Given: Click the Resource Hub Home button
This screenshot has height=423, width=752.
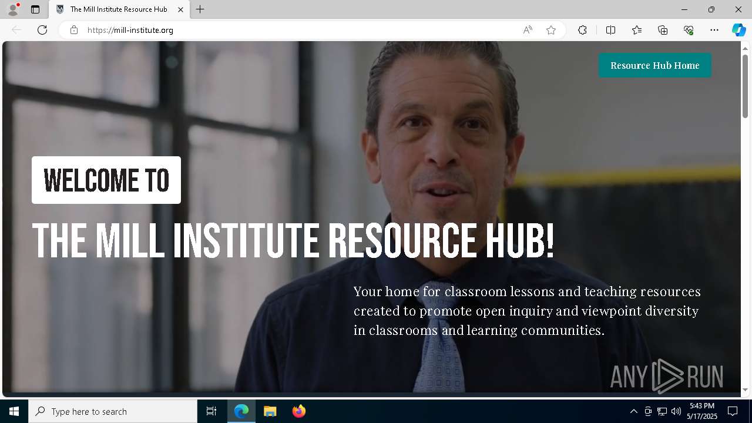Looking at the screenshot, I should [x=655, y=65].
